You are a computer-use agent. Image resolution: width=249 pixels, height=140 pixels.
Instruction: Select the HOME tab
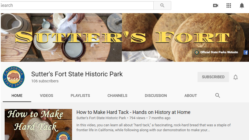17,96
